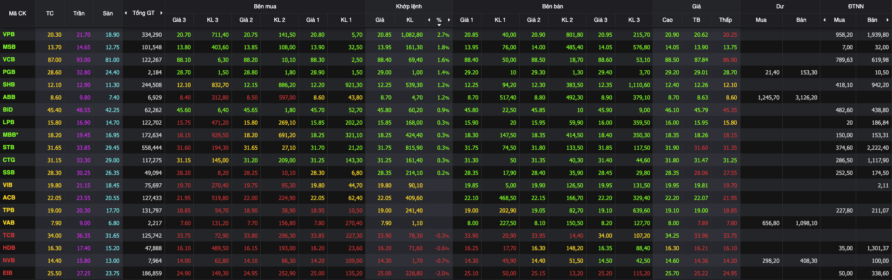Screen dimensions: 892x280
Task: Click the TB column header
Action: click(696, 20)
